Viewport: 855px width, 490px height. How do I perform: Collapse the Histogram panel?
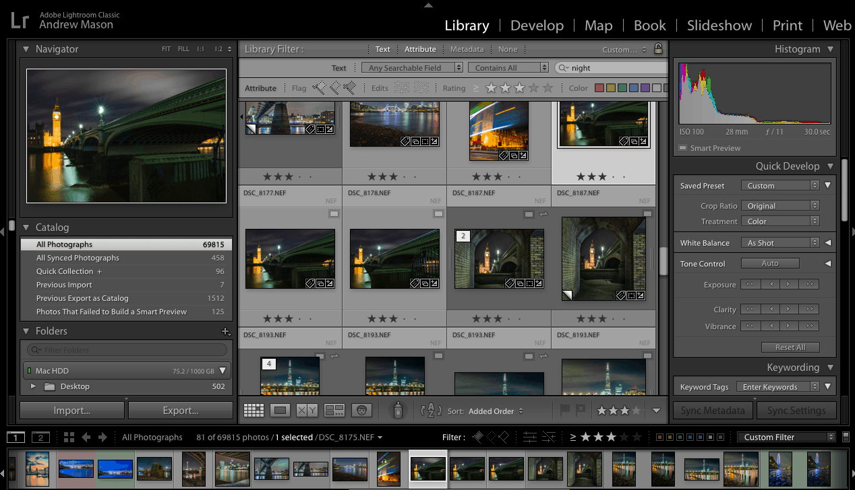830,48
